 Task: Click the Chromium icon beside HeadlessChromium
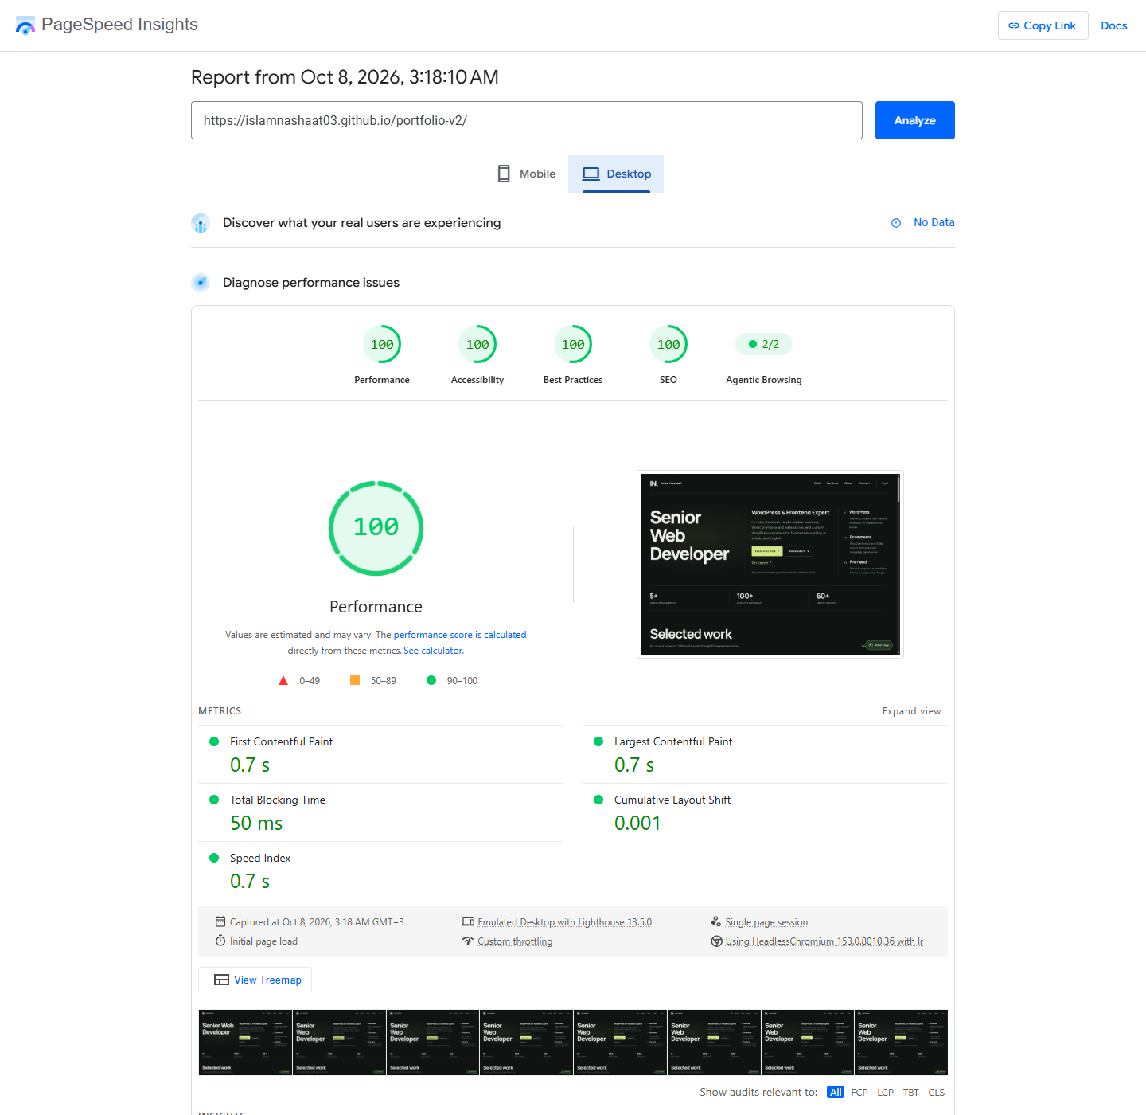coord(716,941)
